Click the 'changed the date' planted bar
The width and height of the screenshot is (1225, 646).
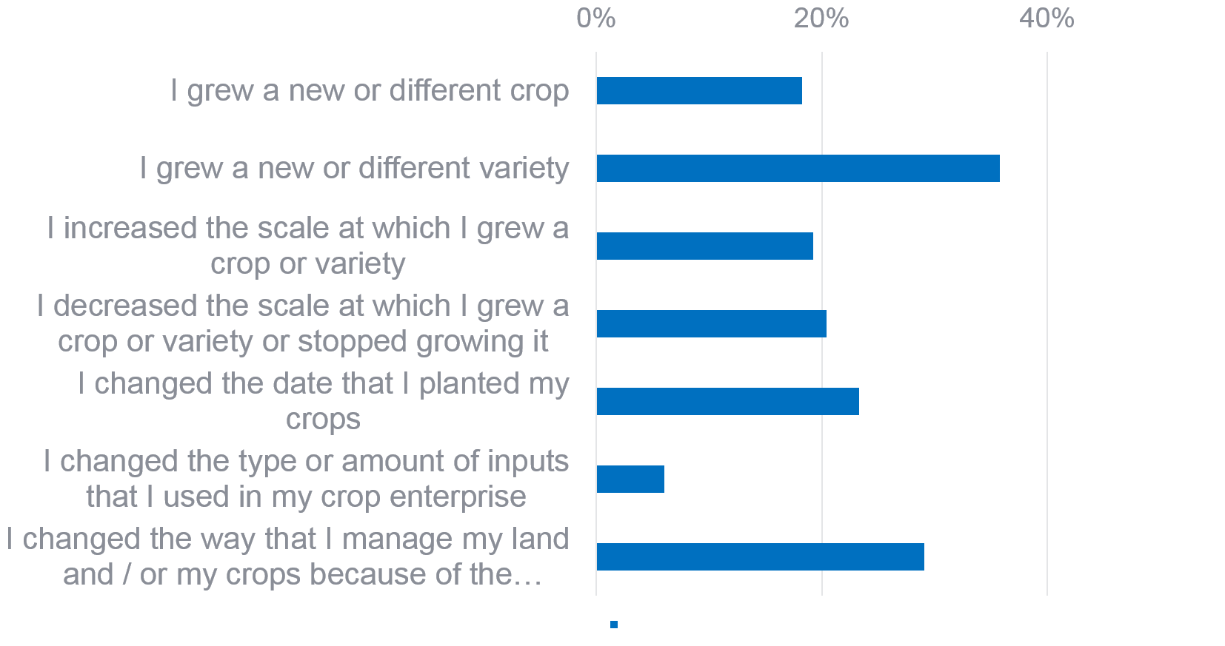pos(727,402)
